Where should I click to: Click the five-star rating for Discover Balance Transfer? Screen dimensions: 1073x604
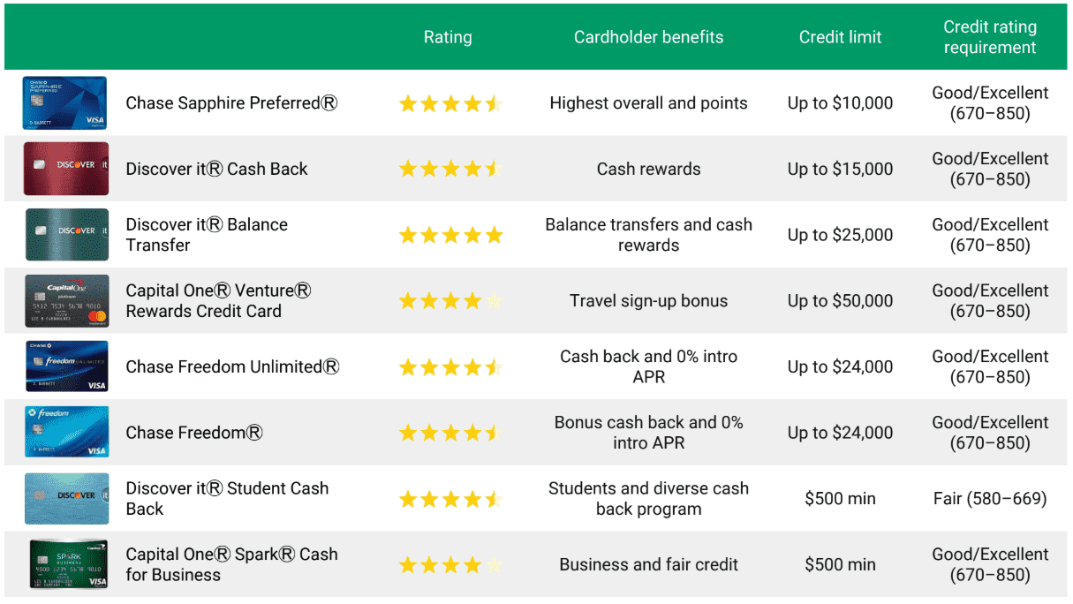click(450, 235)
